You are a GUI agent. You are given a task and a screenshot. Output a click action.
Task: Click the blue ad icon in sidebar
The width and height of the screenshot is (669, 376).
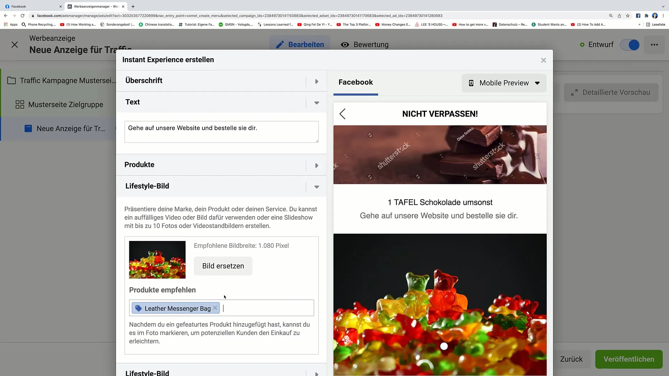point(28,128)
